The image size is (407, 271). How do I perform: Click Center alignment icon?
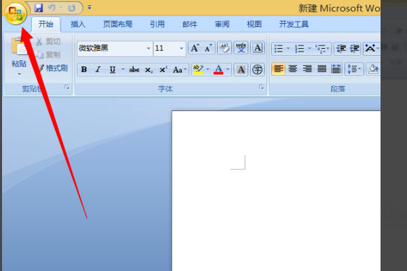293,69
